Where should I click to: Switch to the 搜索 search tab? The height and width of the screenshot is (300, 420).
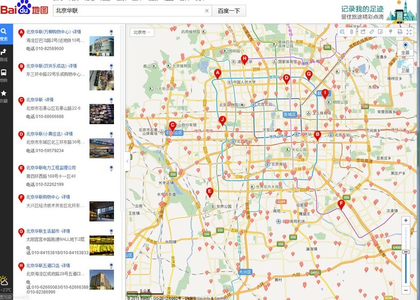click(x=6, y=34)
